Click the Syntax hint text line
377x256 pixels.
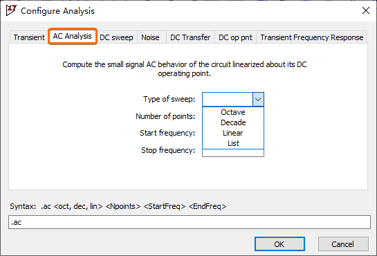[118, 206]
